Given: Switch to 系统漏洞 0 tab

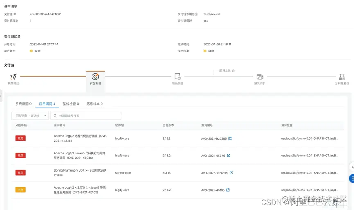Looking at the screenshot, I should click(23, 104).
